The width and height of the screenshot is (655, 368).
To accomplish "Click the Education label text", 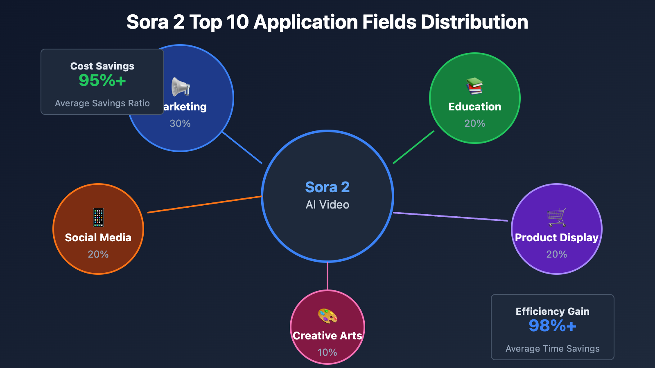I will point(475,107).
